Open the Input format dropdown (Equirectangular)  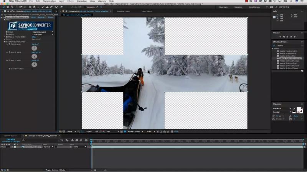pyautogui.click(x=42, y=32)
